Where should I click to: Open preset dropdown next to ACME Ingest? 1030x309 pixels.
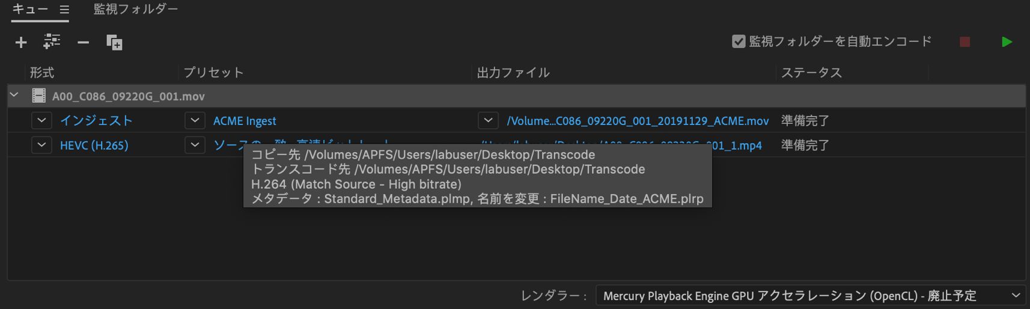tap(195, 121)
